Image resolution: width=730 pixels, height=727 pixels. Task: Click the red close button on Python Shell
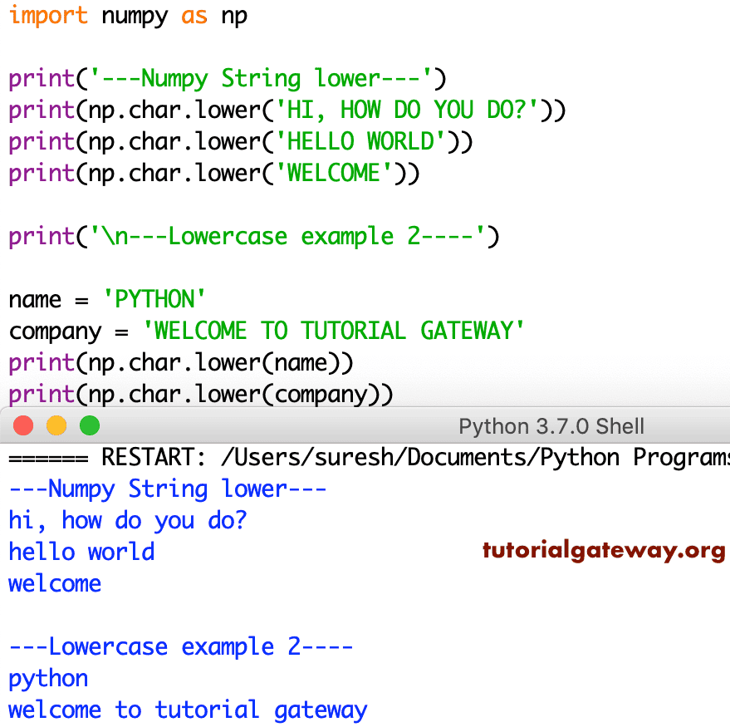tap(23, 425)
